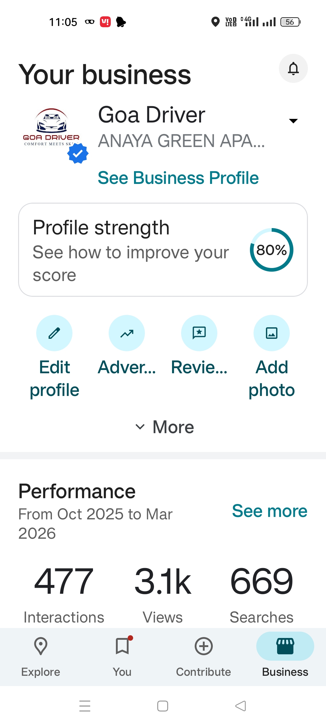Tap the 80% profile strength progress ring
This screenshot has height=726, width=326.
[271, 250]
